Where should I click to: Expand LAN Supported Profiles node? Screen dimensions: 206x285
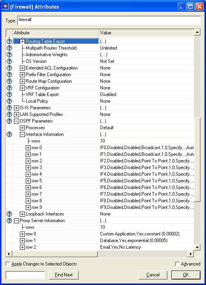pos(16,114)
